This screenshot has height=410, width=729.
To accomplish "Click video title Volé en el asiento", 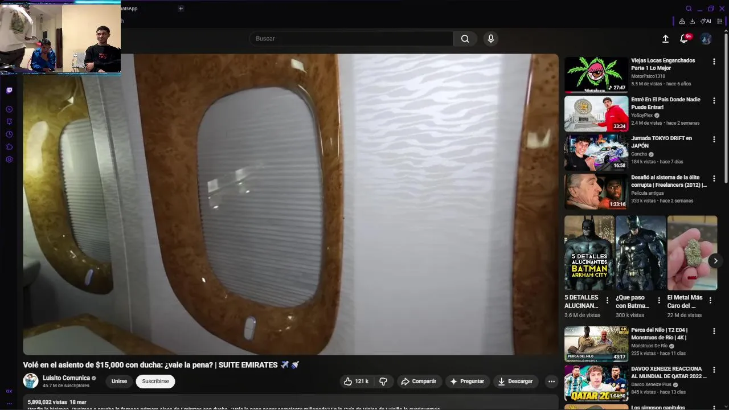I will coord(161,365).
